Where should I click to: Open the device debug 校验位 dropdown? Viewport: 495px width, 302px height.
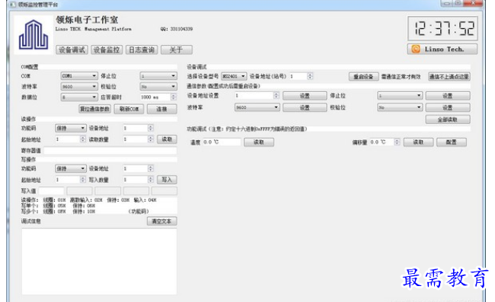[400, 107]
